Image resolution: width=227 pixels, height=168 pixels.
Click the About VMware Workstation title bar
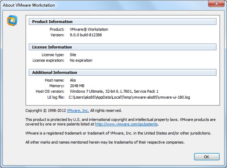(x=95, y=5)
